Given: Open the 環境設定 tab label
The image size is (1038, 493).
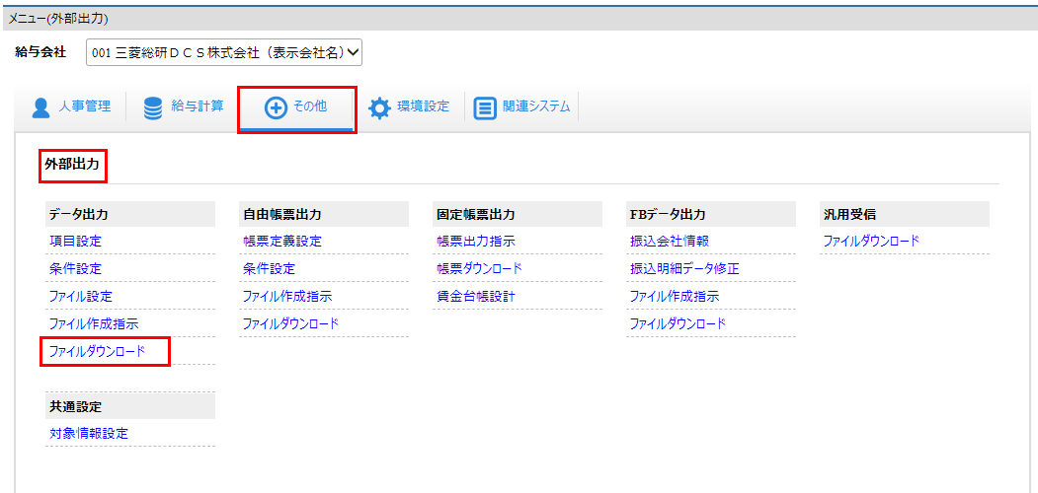Looking at the screenshot, I should tap(423, 106).
